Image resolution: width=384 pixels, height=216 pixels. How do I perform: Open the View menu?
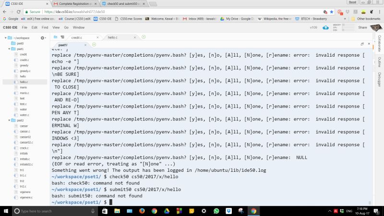(56, 28)
